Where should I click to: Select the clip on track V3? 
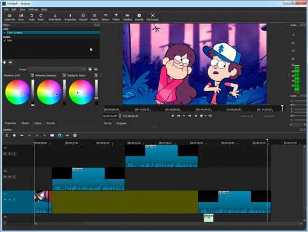click(x=161, y=156)
